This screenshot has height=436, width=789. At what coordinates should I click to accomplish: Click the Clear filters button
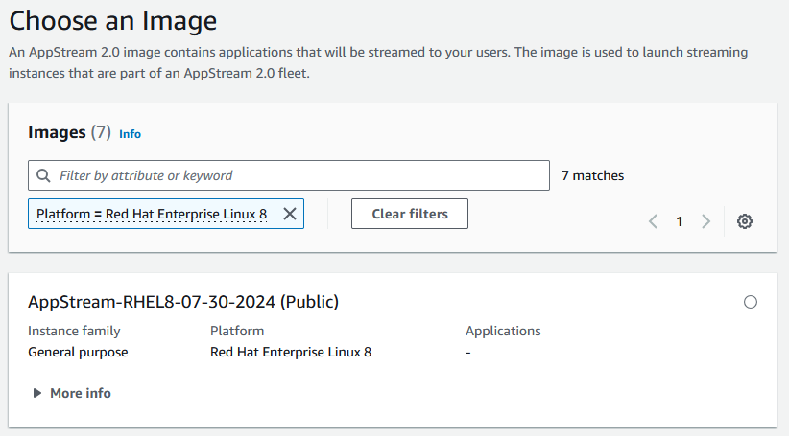coord(410,214)
